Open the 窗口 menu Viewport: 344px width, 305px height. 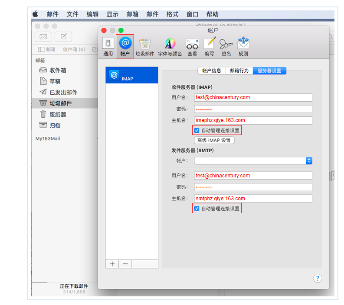tap(192, 14)
